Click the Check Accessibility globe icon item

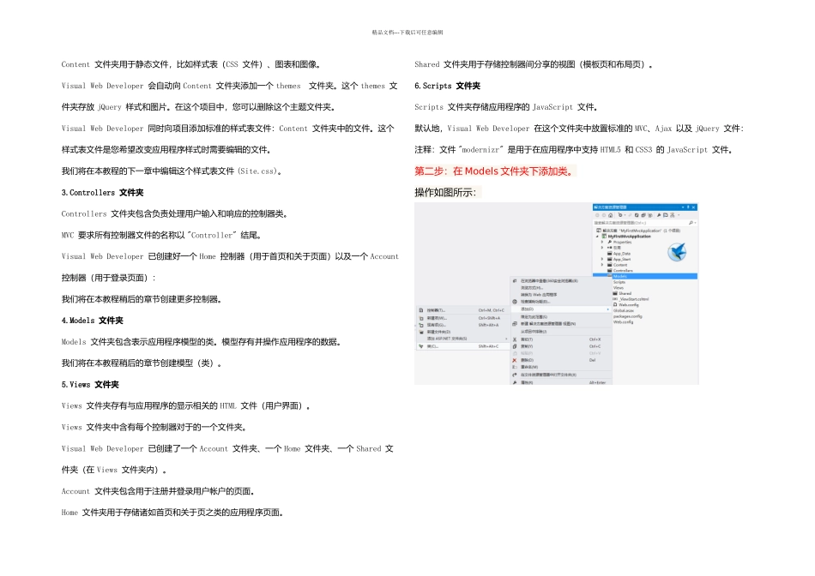pos(561,302)
